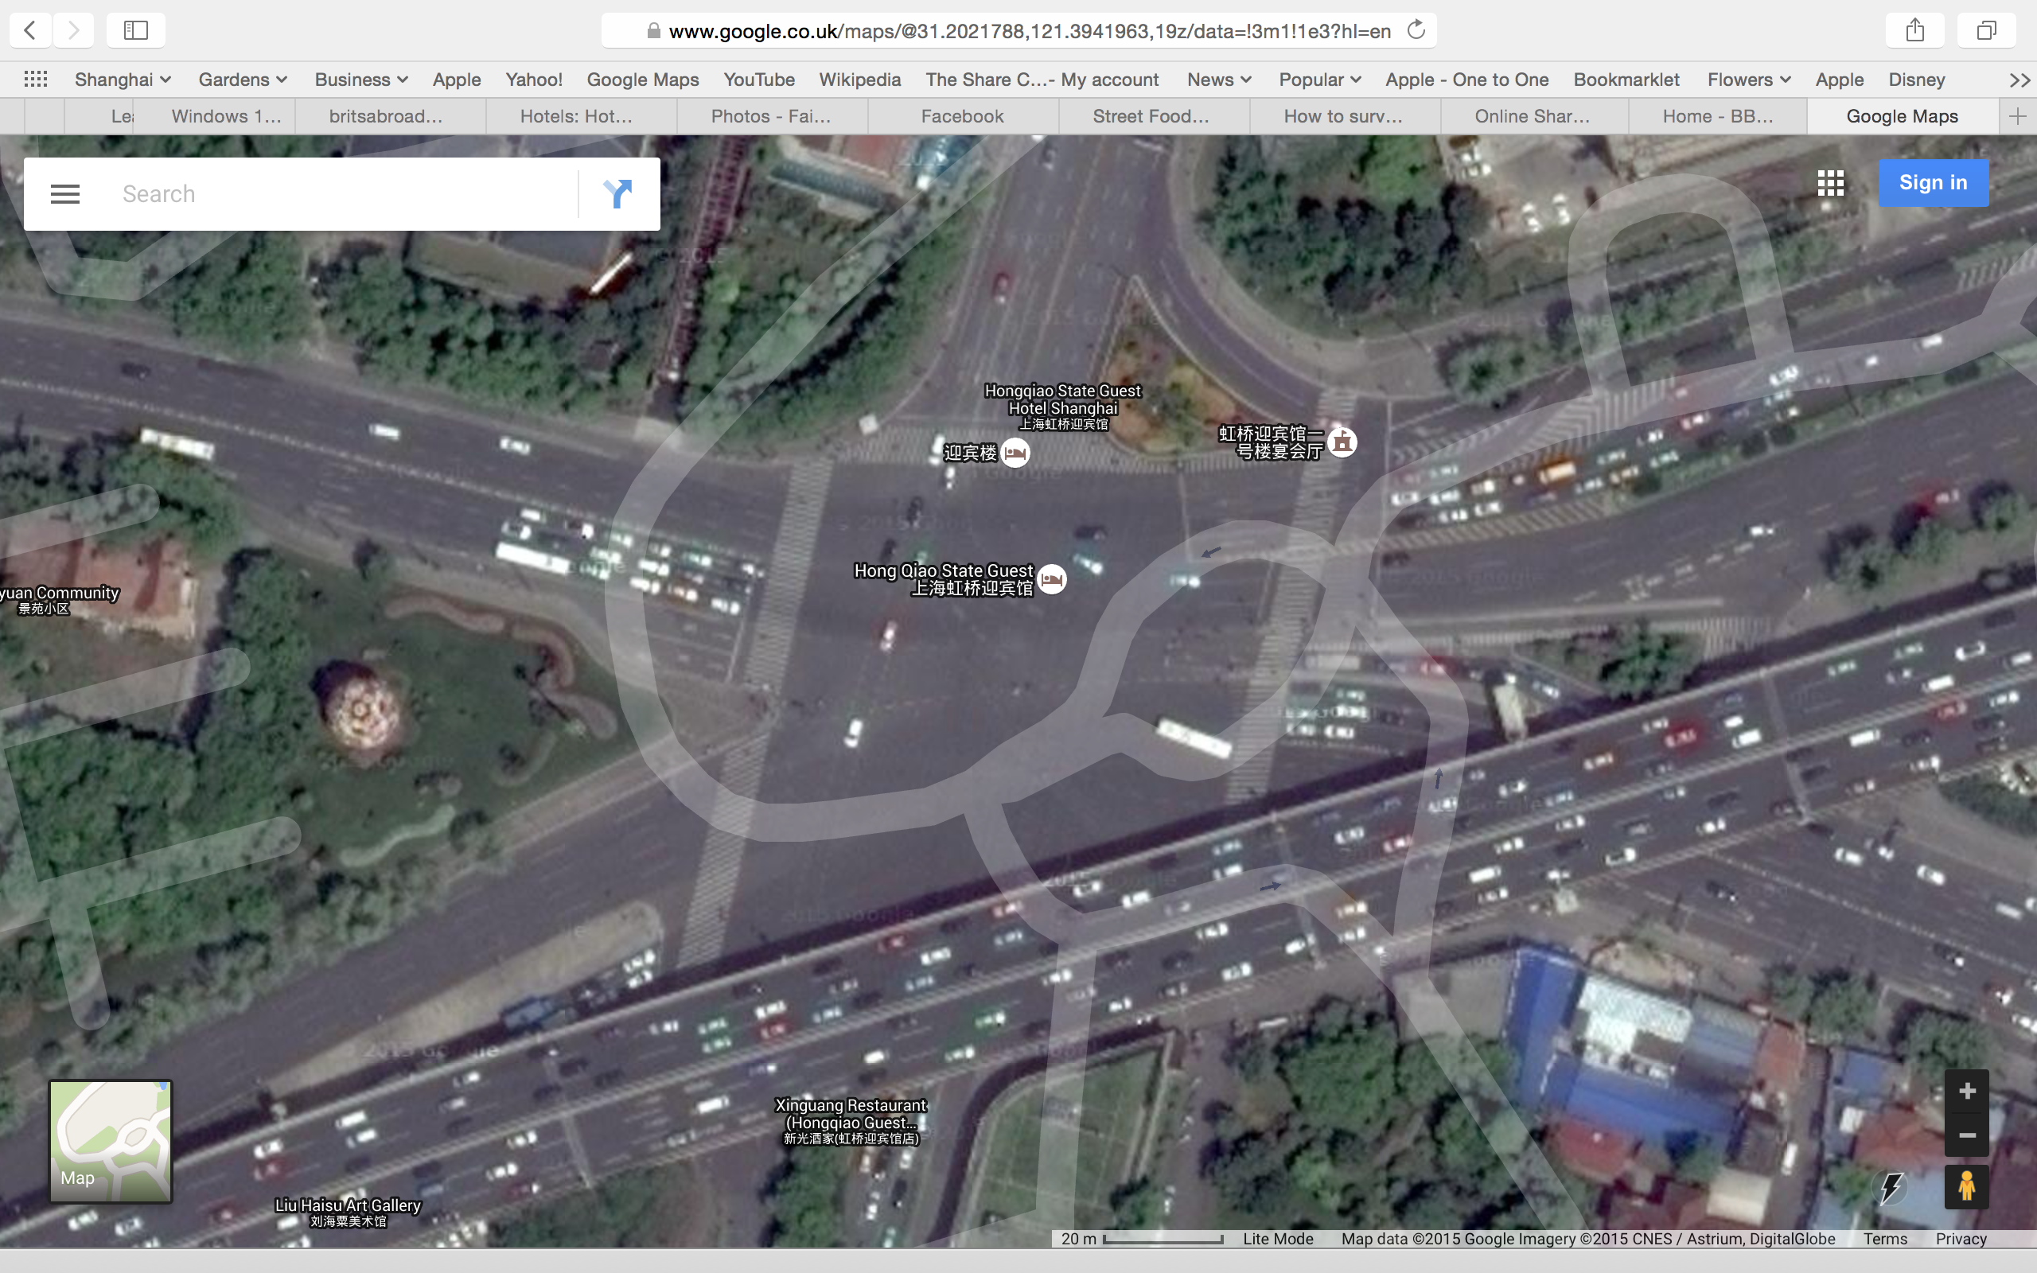Click the blue Sign in button

(1933, 183)
